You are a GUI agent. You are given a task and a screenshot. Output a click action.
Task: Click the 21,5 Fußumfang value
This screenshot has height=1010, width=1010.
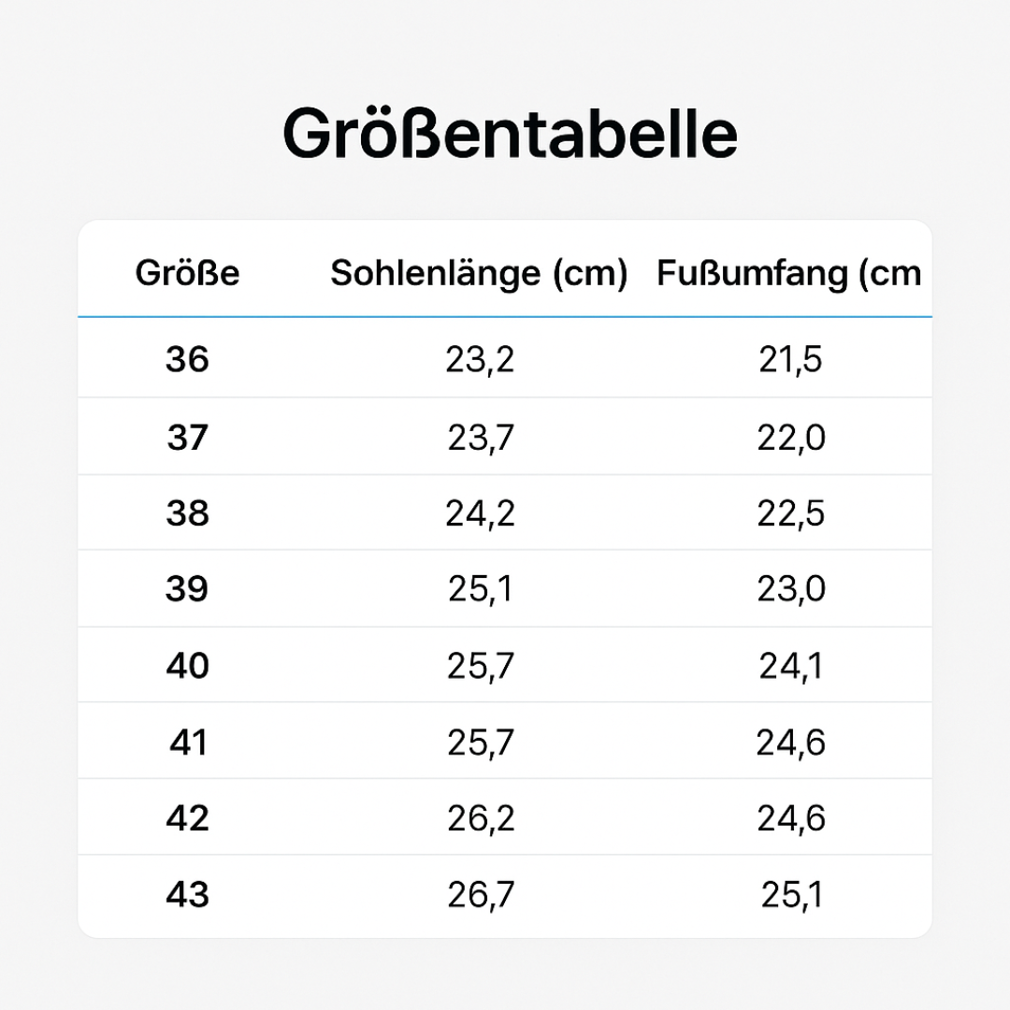(790, 359)
